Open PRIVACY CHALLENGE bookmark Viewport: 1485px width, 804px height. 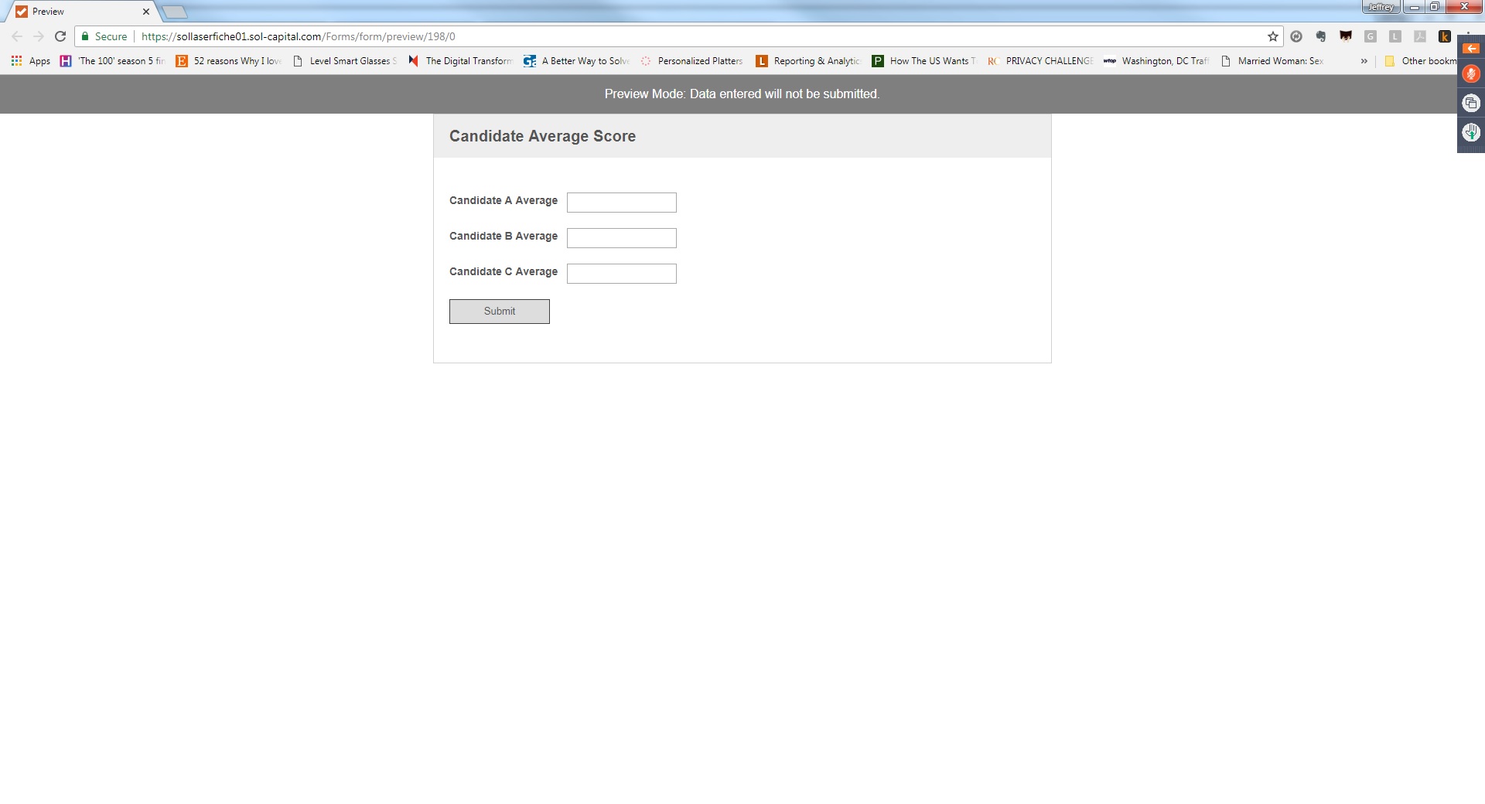[1041, 61]
